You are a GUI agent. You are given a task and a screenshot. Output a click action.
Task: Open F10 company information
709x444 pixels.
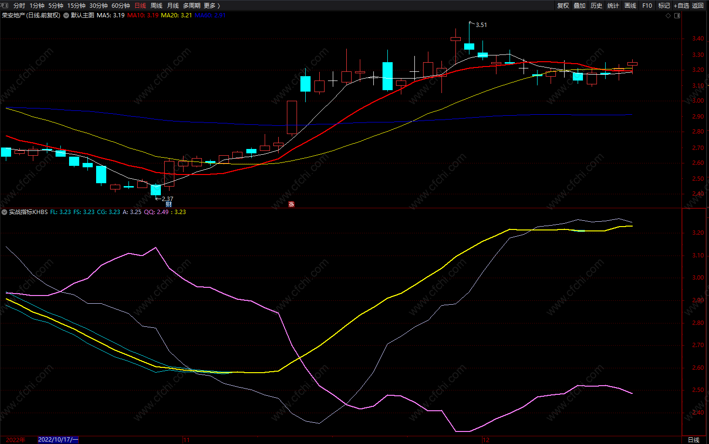coord(647,6)
